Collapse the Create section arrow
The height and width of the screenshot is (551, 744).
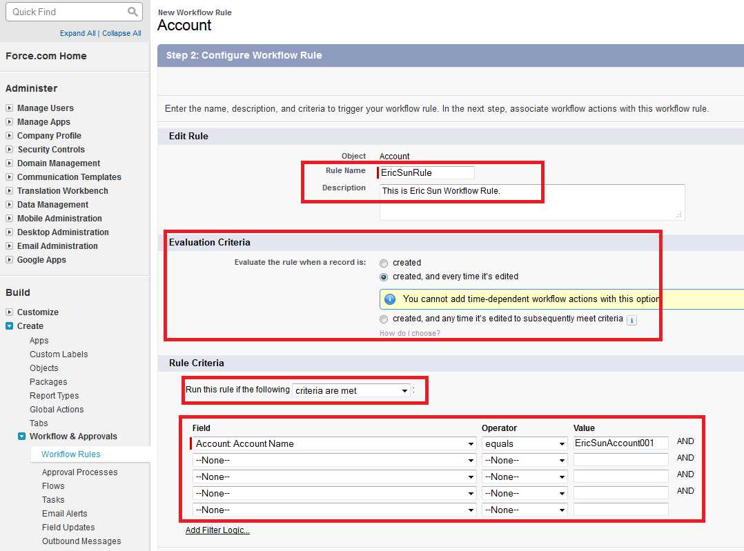[9, 325]
